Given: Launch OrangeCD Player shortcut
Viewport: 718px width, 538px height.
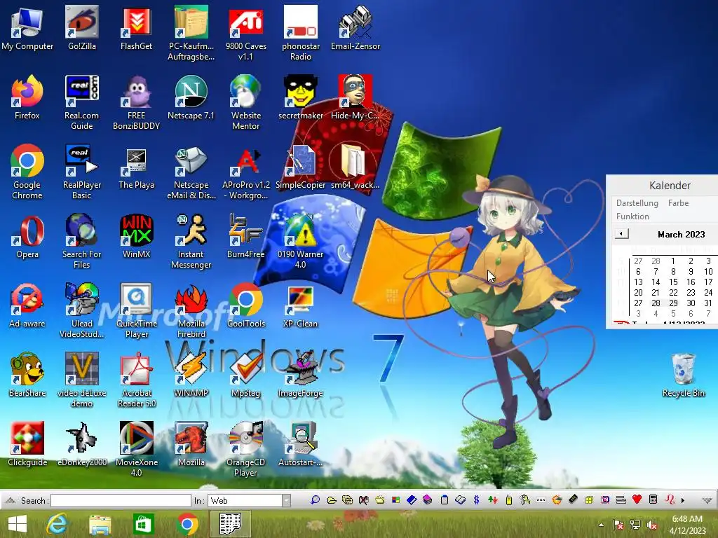Looking at the screenshot, I should point(246,449).
